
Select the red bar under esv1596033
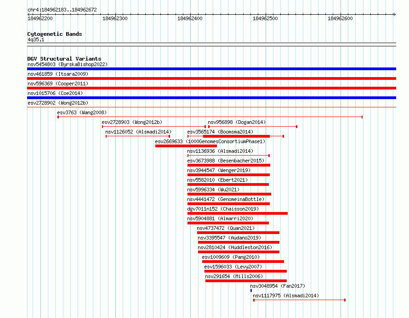click(x=245, y=271)
